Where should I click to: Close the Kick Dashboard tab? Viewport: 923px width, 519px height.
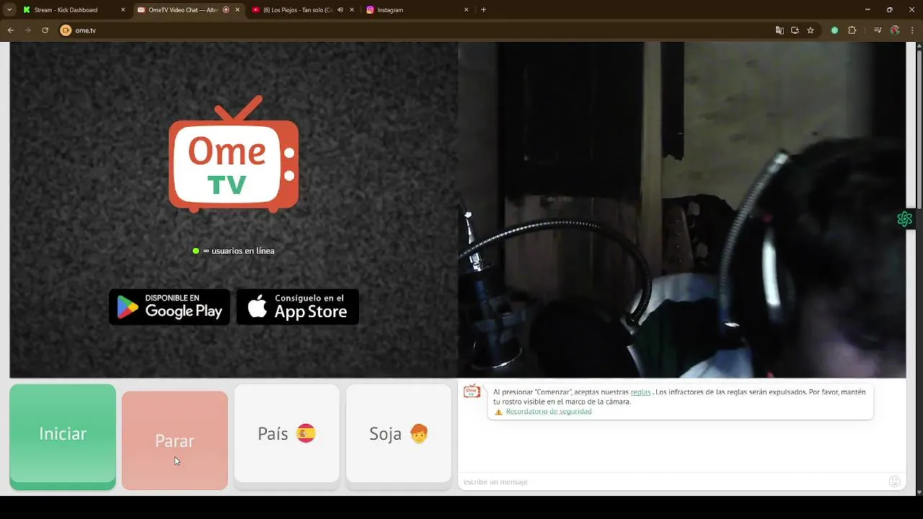(x=123, y=10)
